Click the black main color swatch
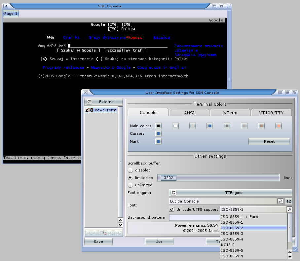Viewport: 300px width, 261px height. coord(158,126)
